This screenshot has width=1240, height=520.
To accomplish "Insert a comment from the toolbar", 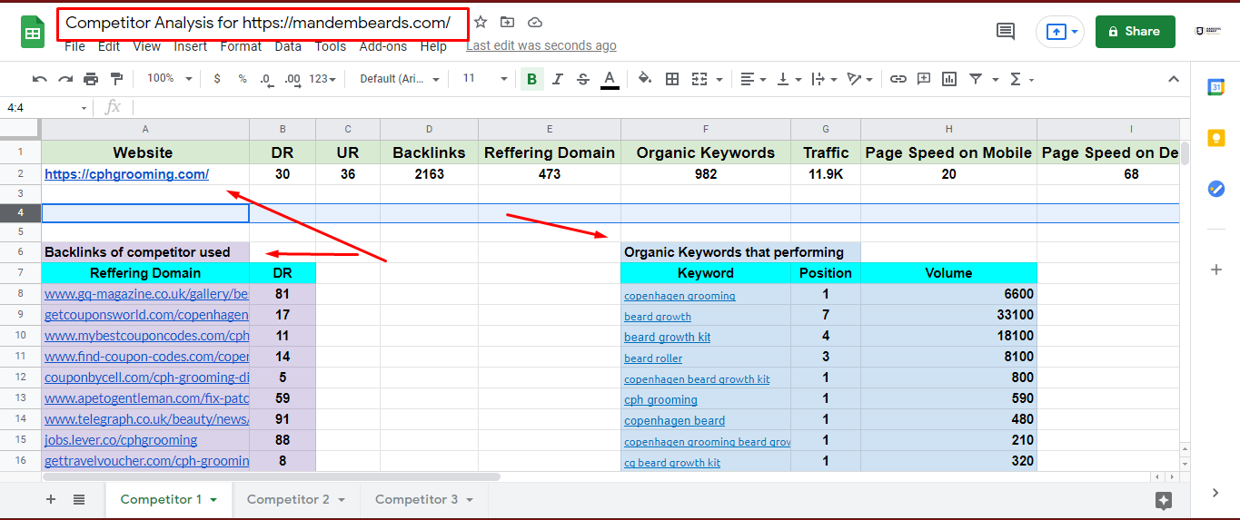I will [x=924, y=79].
